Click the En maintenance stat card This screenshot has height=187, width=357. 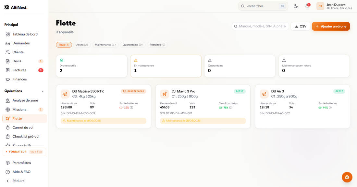coord(166,66)
